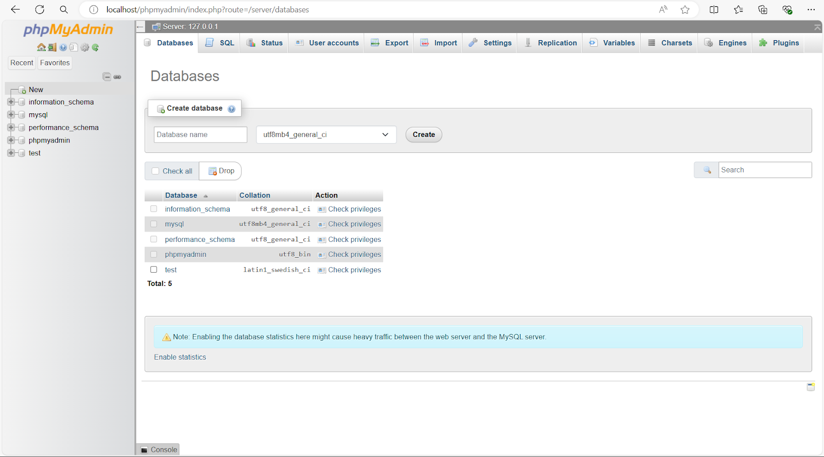Click Check privileges link for test
This screenshot has width=824, height=457.
pos(354,270)
